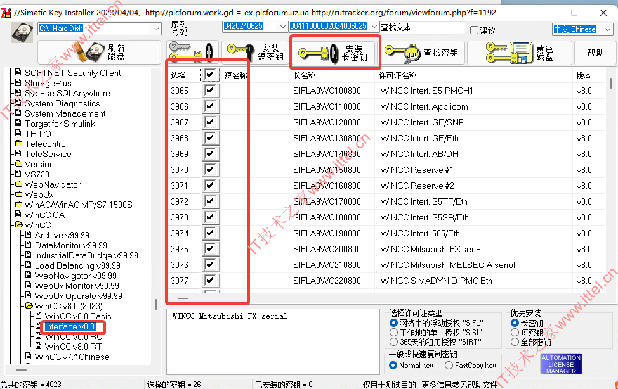
Task: Click the install long key button
Action: [x=336, y=53]
